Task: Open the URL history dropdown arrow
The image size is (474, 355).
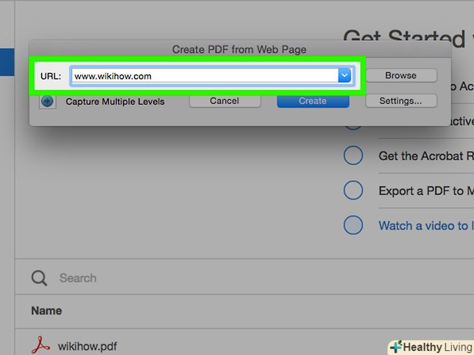Action: pyautogui.click(x=344, y=75)
